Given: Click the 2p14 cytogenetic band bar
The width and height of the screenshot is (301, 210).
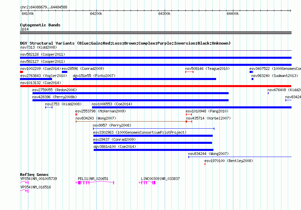Looking at the screenshot, I should 156,33.
